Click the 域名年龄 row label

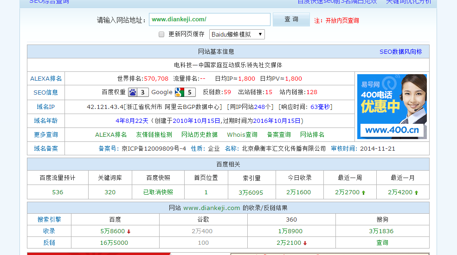coord(46,121)
